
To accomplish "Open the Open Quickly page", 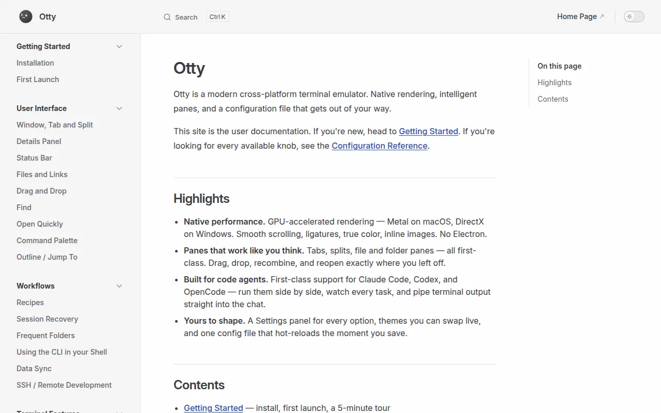I will pyautogui.click(x=40, y=224).
